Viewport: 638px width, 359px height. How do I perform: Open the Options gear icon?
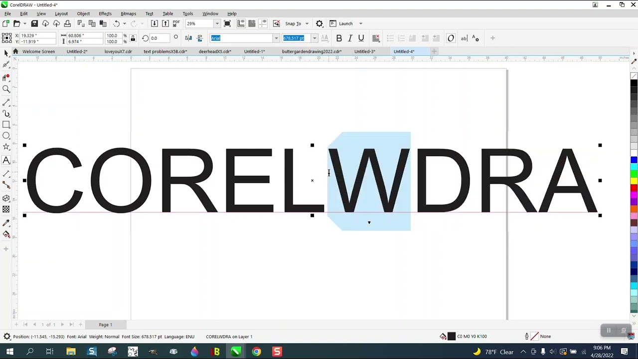(319, 23)
